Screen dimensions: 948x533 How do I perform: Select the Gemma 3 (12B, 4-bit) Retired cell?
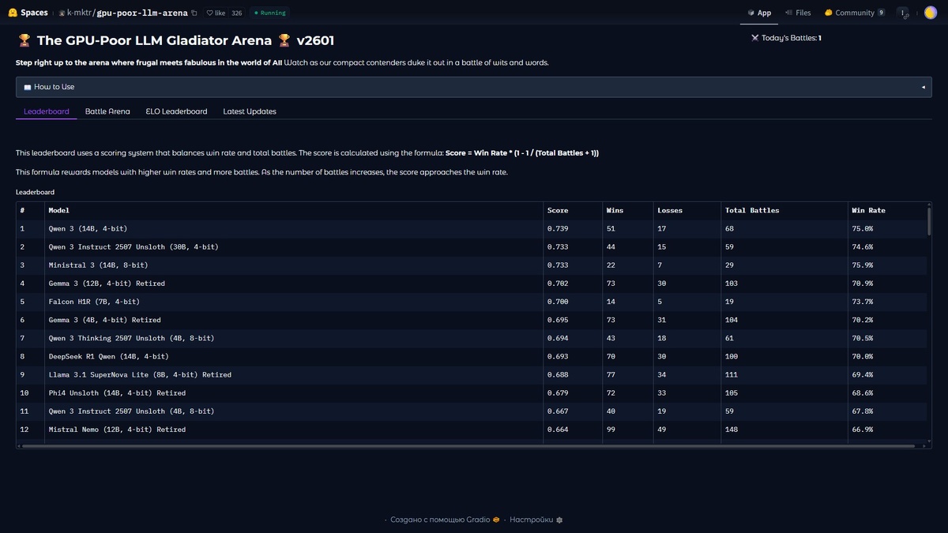click(x=294, y=283)
